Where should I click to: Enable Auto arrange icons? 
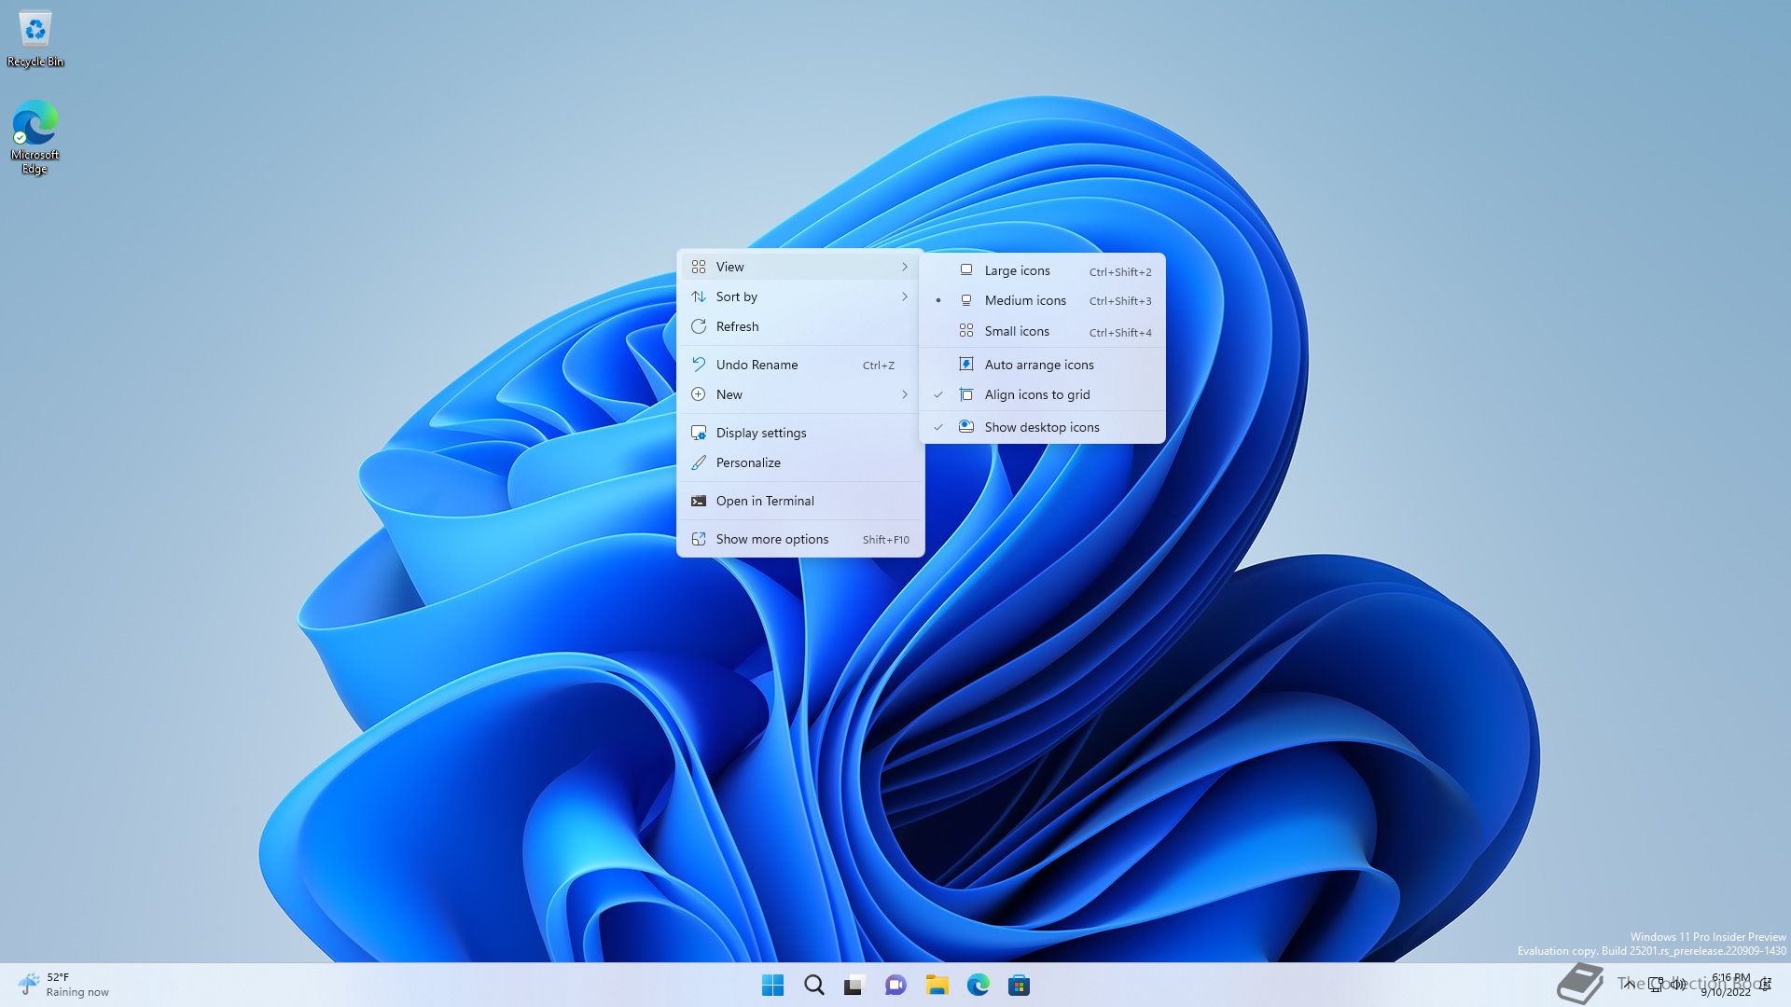[x=1042, y=365]
